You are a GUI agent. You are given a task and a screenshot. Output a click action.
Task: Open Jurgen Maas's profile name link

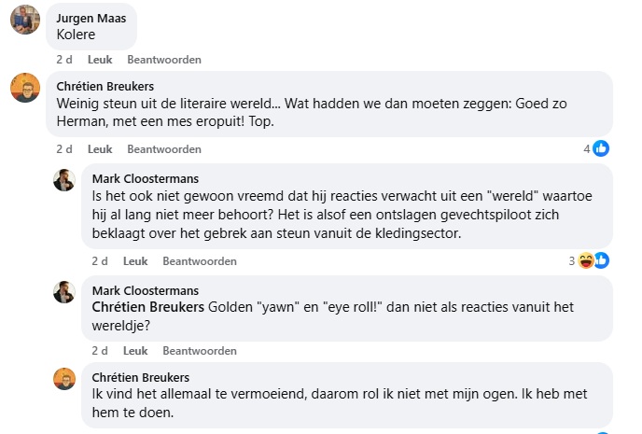pyautogui.click(x=93, y=19)
